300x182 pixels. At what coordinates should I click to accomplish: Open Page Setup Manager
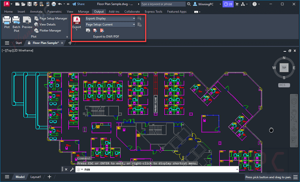(51, 18)
